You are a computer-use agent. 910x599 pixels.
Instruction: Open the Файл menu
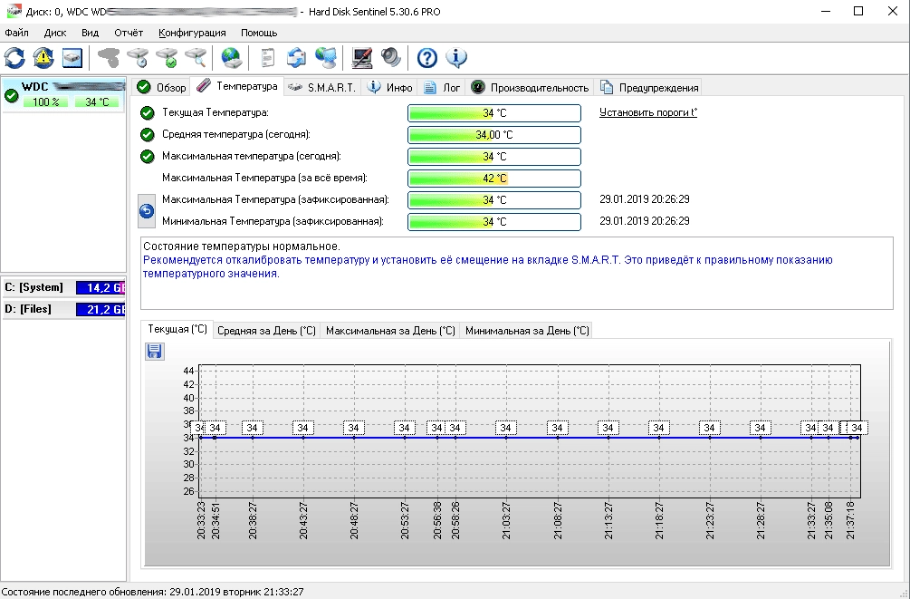[17, 33]
